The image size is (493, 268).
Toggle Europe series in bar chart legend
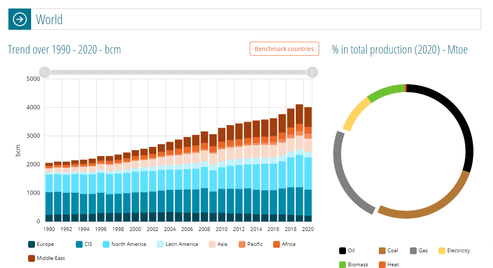41,244
